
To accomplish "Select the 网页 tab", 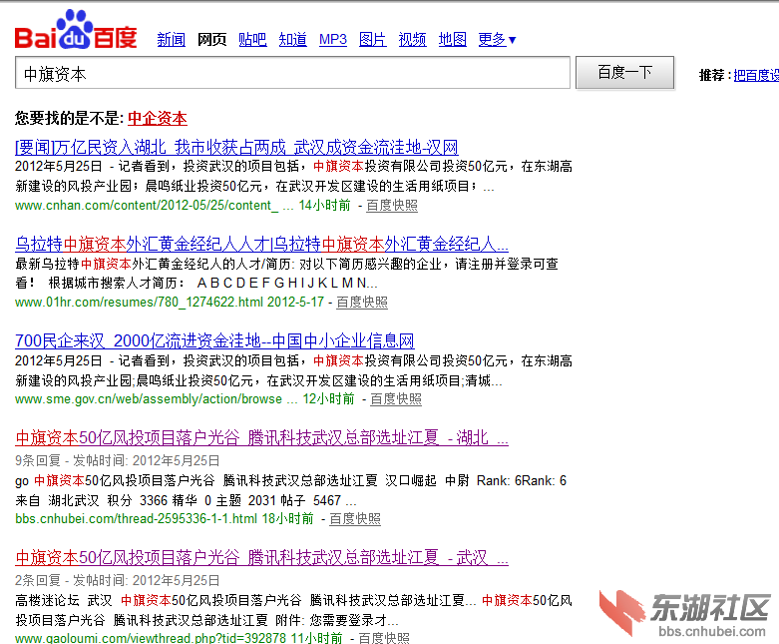I will (212, 39).
